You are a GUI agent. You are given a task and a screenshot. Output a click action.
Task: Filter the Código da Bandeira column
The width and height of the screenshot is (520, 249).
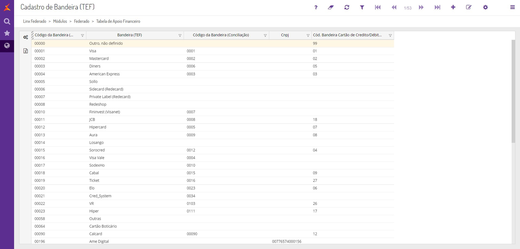82,35
